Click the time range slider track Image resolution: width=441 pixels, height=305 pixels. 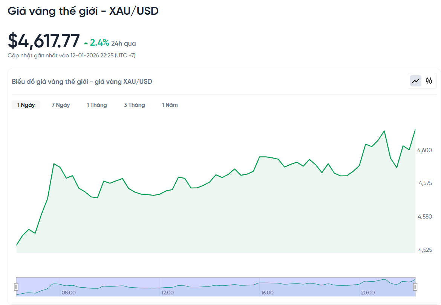coord(215,287)
